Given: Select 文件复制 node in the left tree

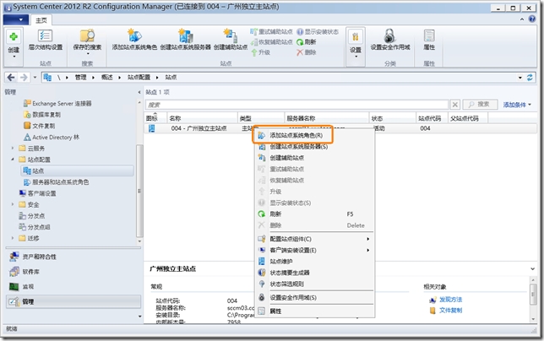Looking at the screenshot, I should pyautogui.click(x=39, y=126).
